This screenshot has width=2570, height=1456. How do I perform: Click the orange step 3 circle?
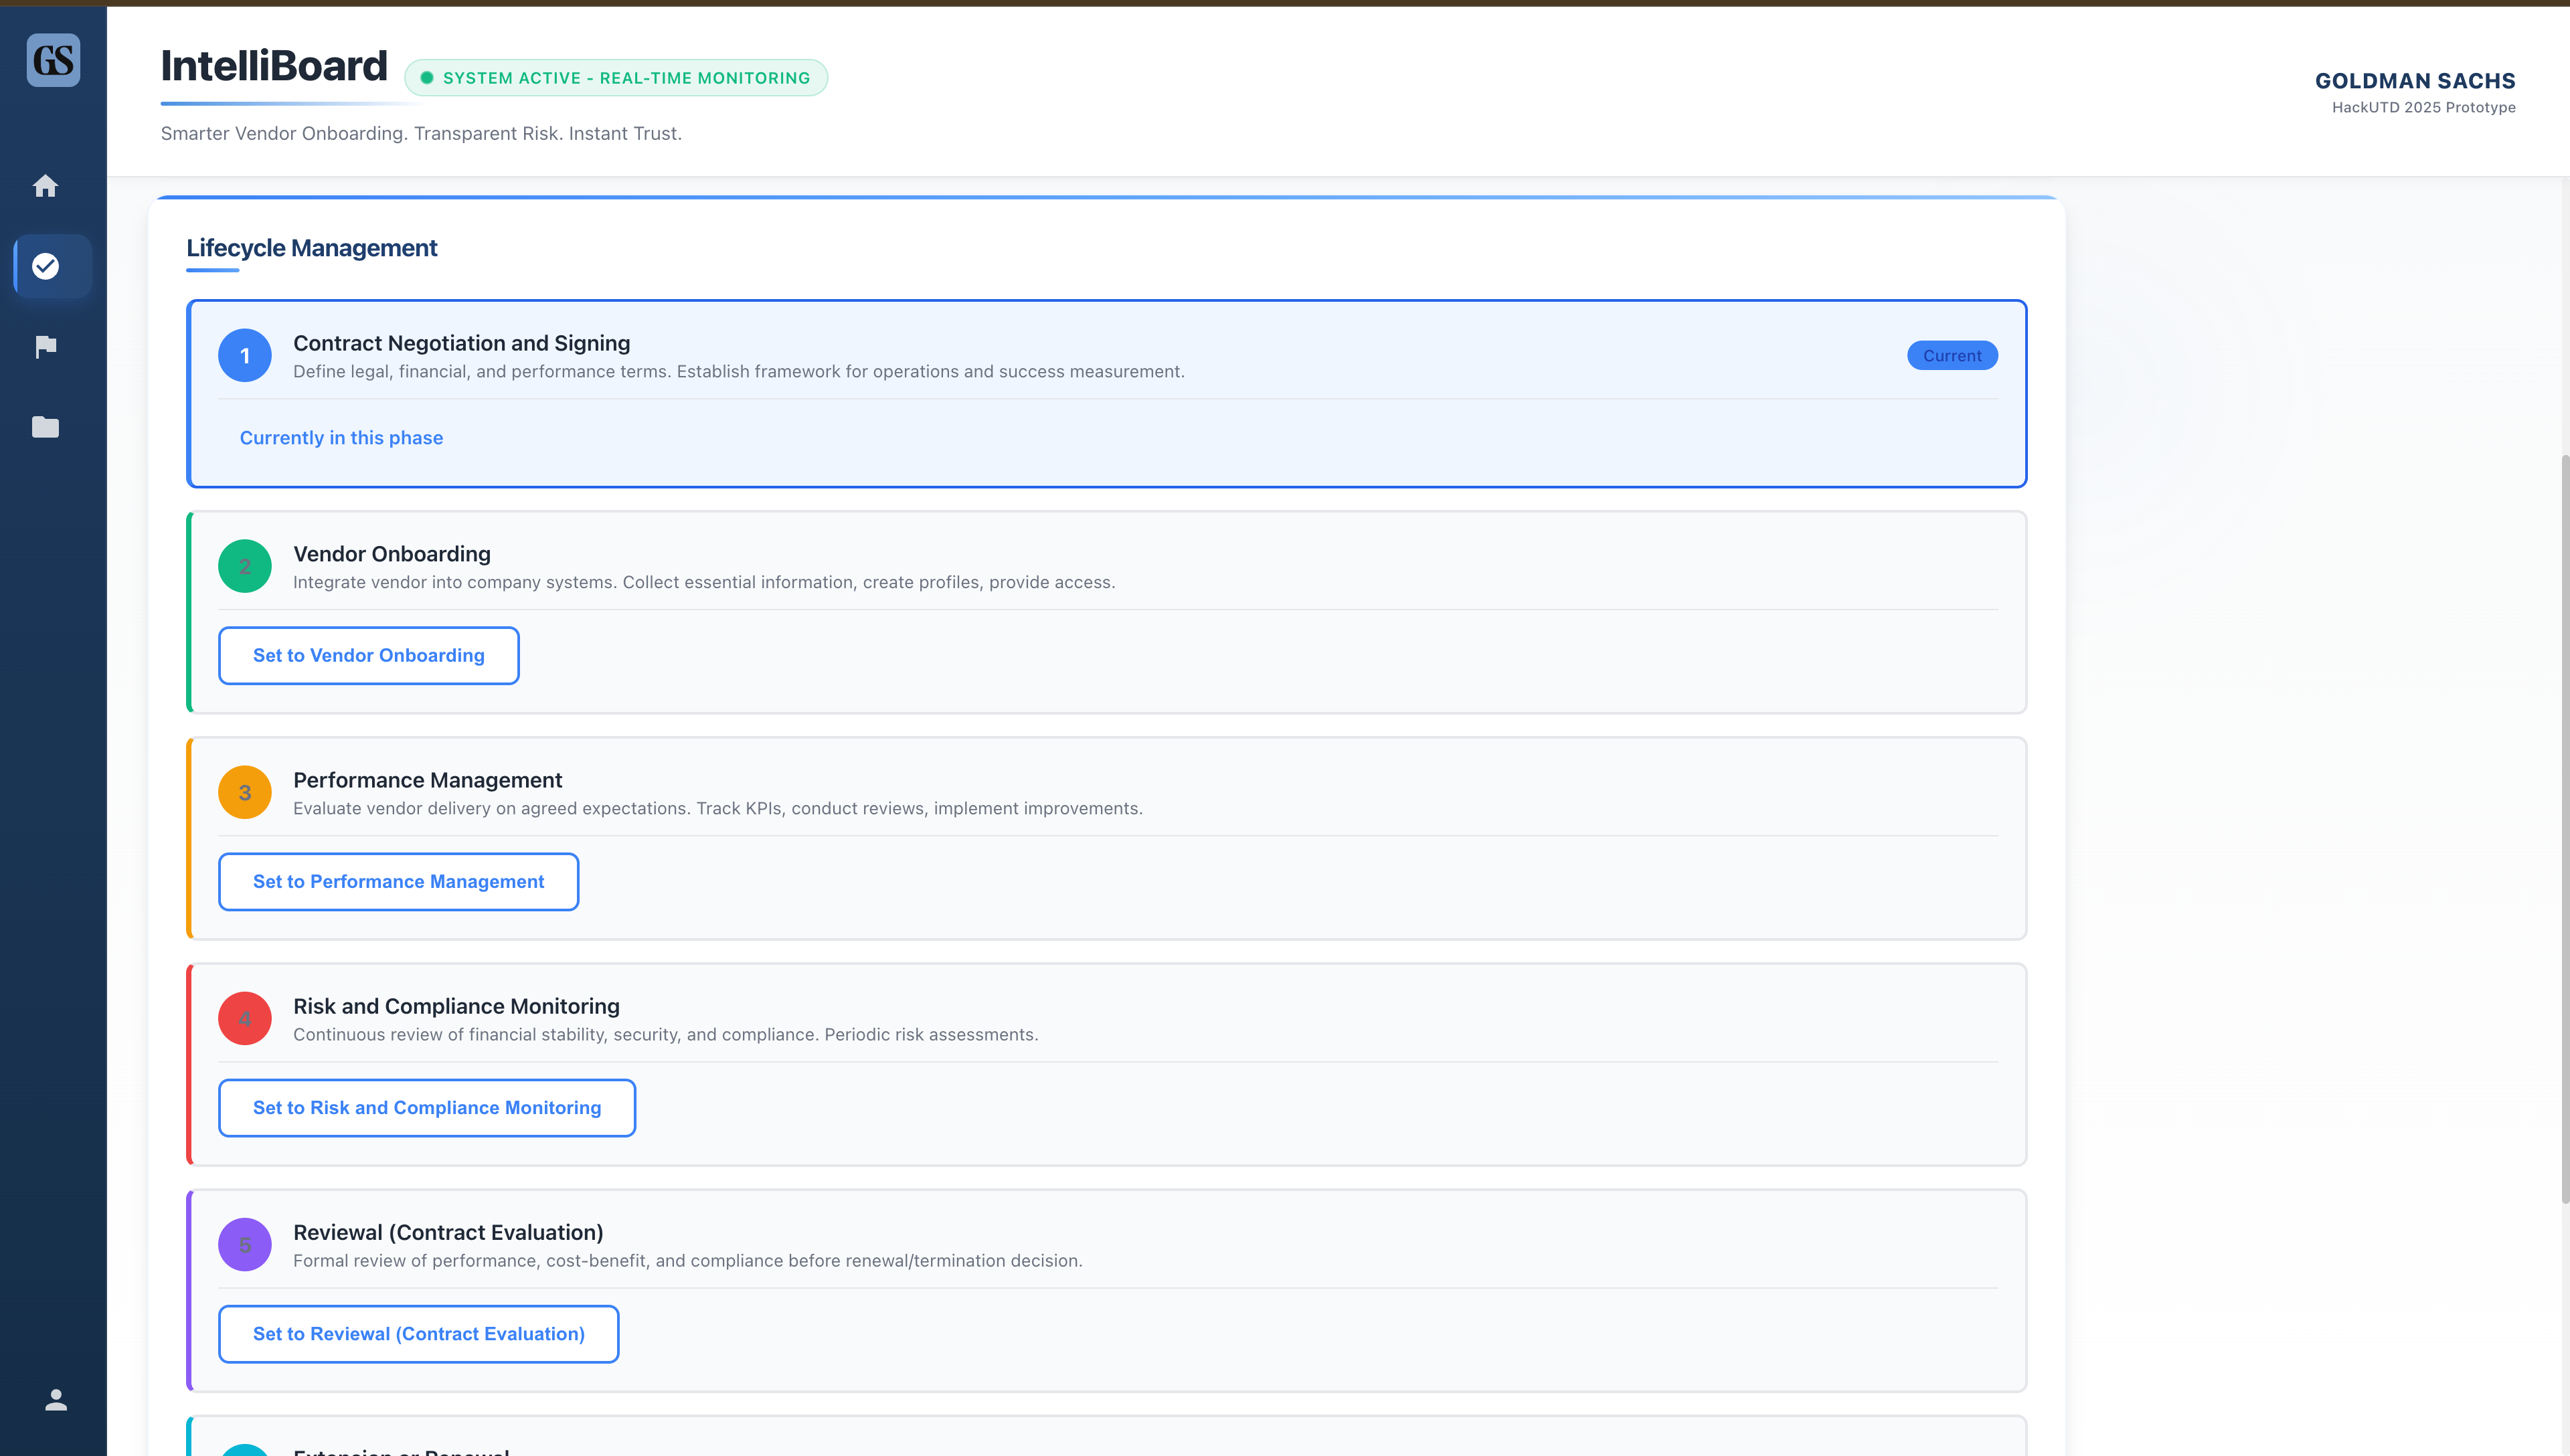(x=245, y=793)
